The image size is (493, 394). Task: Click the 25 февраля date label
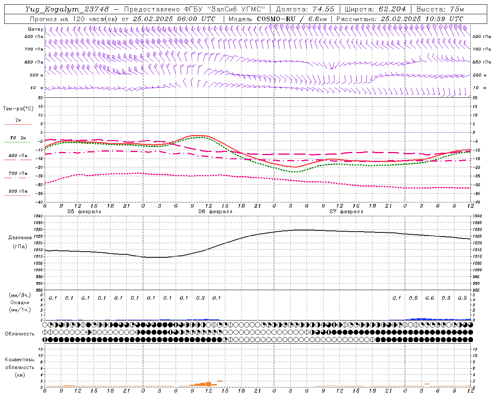(x=84, y=212)
